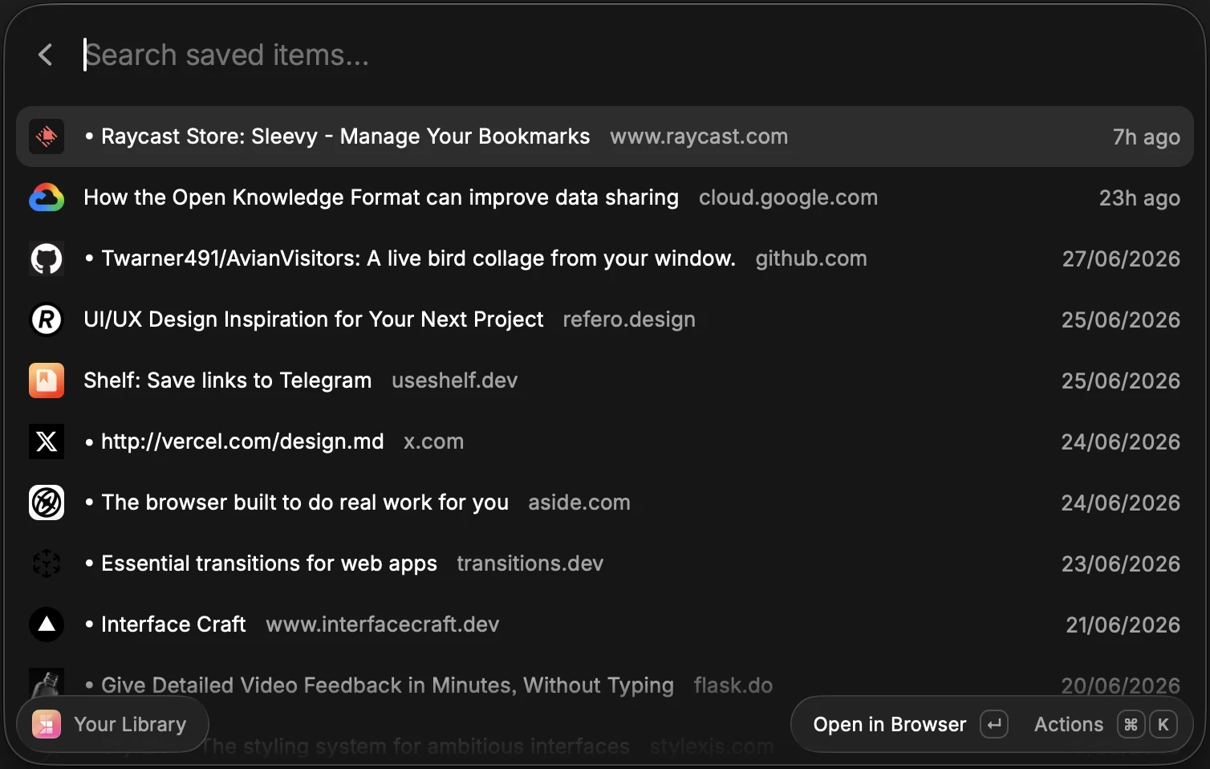1210x769 pixels.
Task: Select UI/UX Design Inspiration item
Action: pos(314,319)
